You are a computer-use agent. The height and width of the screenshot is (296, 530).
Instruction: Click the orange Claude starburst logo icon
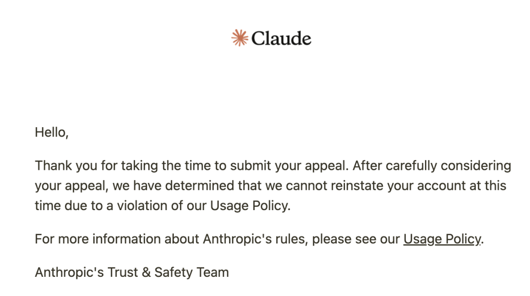point(239,38)
